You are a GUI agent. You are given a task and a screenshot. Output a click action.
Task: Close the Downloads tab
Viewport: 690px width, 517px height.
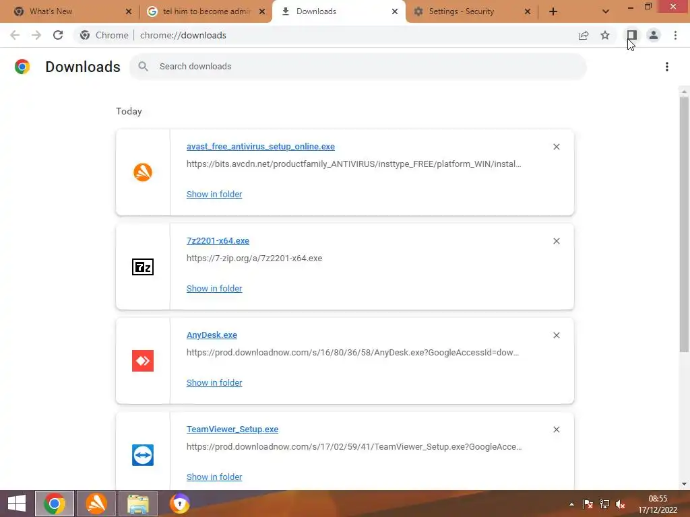395,11
